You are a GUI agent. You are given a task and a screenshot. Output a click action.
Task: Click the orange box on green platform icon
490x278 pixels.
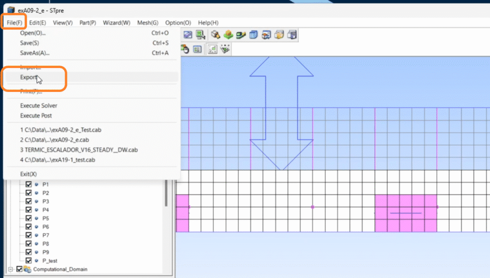pos(228,34)
